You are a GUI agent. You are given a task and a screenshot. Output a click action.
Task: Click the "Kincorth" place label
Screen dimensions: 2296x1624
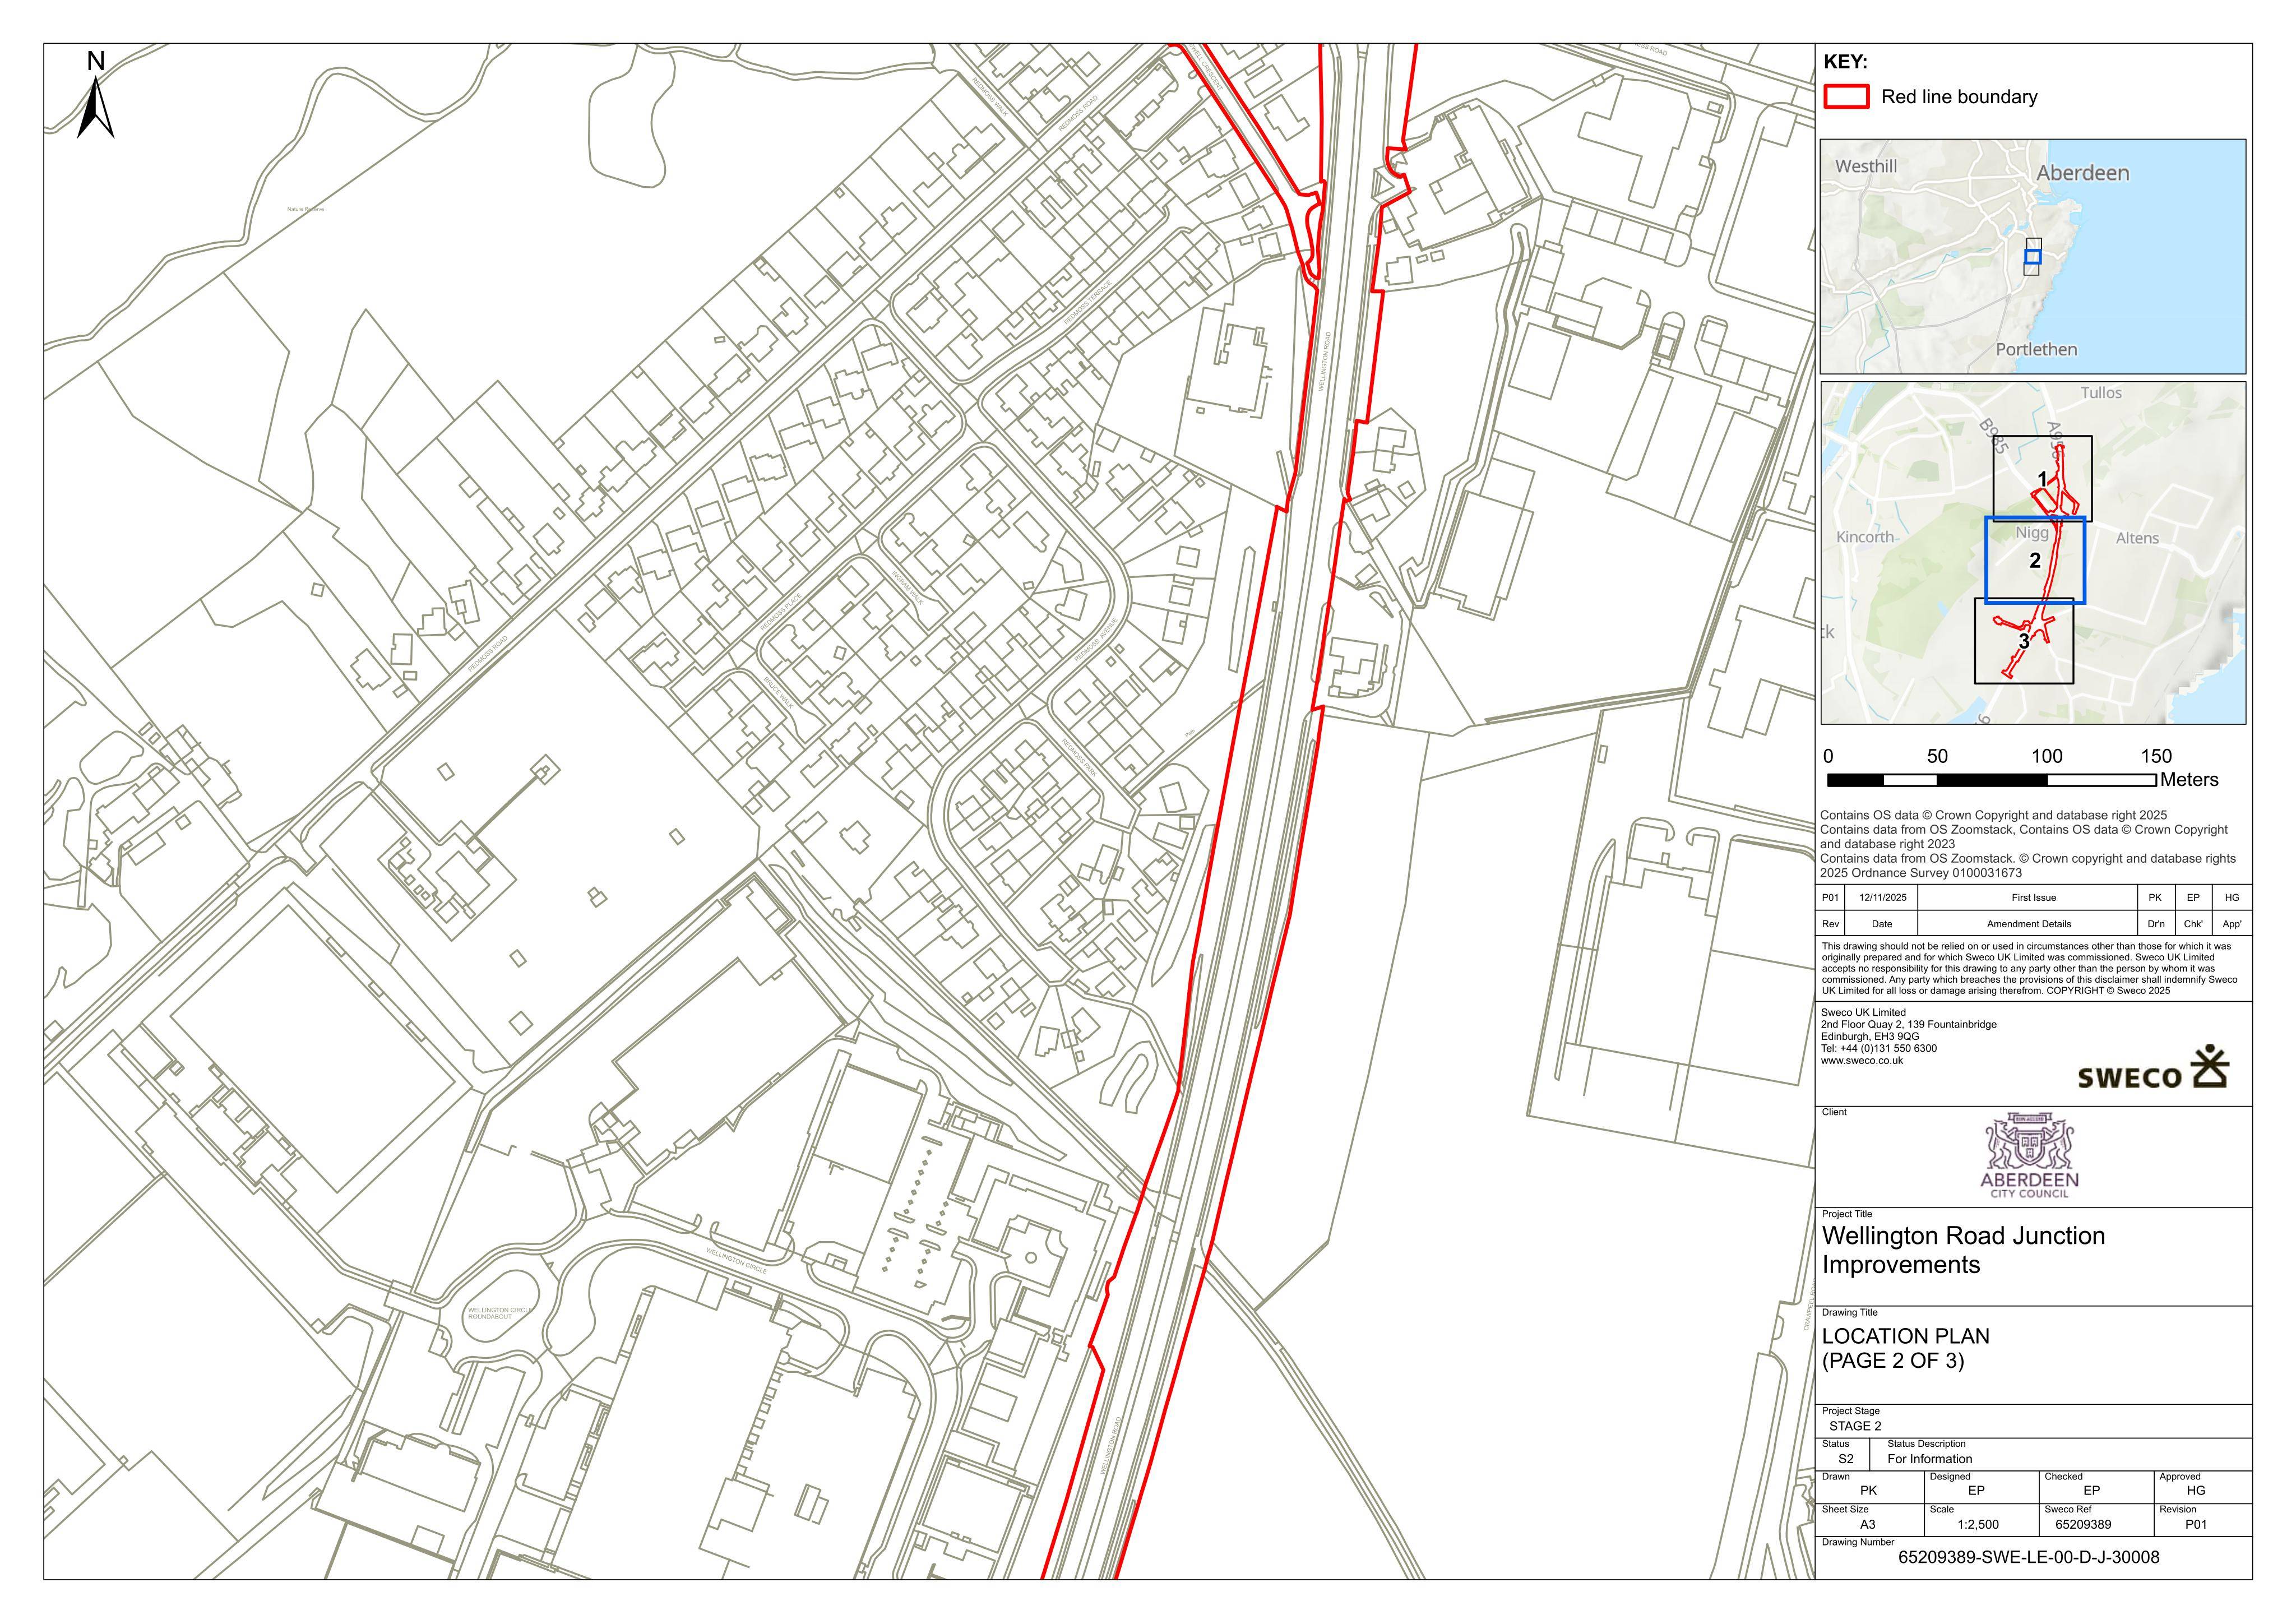click(1865, 537)
